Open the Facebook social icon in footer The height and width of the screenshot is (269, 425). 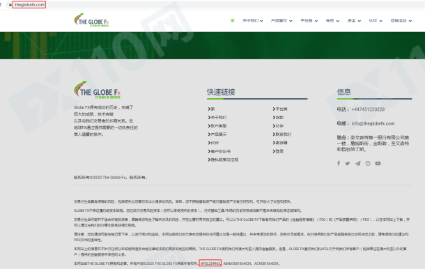point(339,163)
